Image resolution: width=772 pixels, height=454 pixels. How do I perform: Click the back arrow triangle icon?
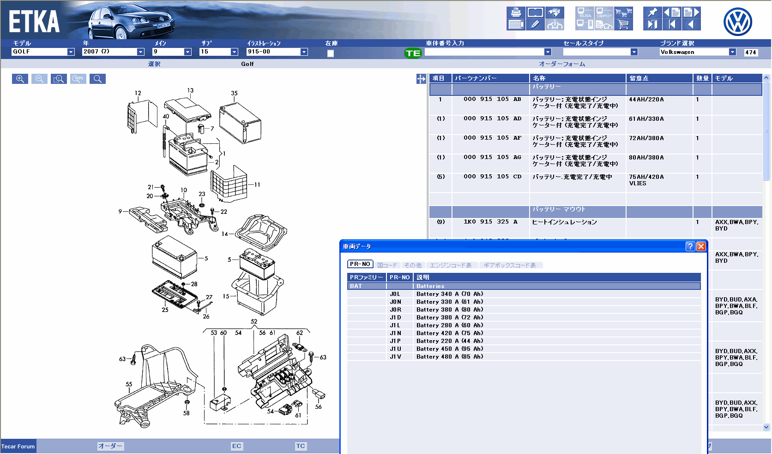(691, 24)
